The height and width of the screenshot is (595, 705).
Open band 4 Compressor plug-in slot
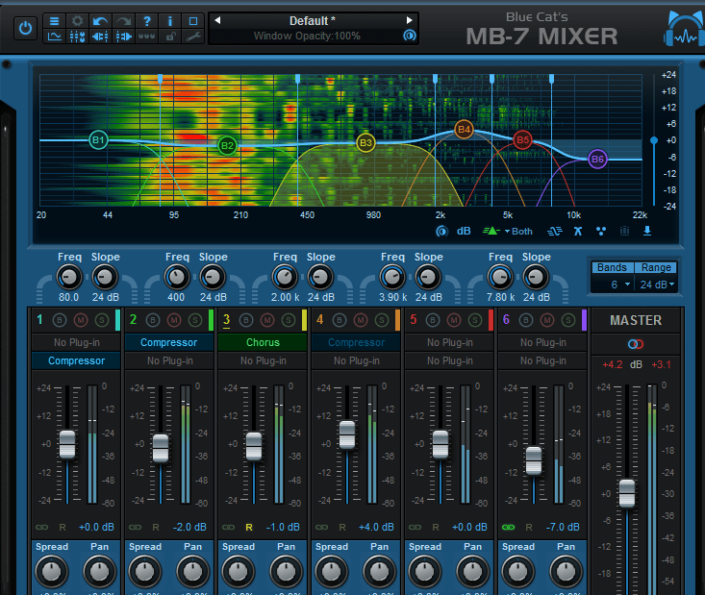[x=356, y=342]
